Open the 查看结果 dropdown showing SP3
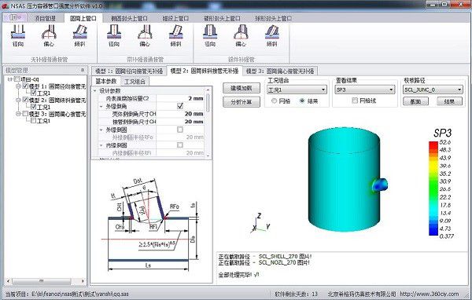472x300 pixels. 364,90
